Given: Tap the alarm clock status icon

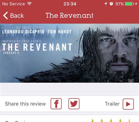Looking at the screenshot, I should pos(111,4).
